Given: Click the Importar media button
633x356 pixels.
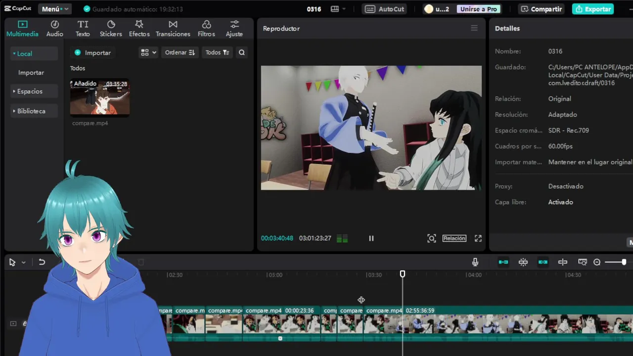Looking at the screenshot, I should 92,52.
